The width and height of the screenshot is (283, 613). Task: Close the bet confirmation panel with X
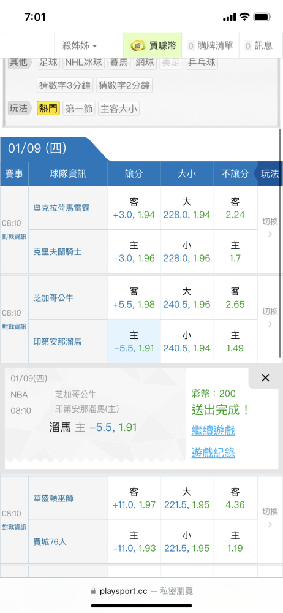click(265, 378)
